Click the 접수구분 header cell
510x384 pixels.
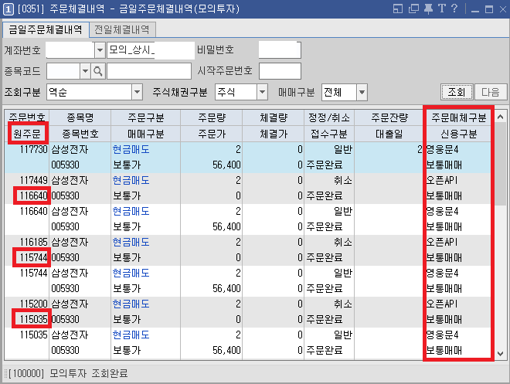[329, 134]
